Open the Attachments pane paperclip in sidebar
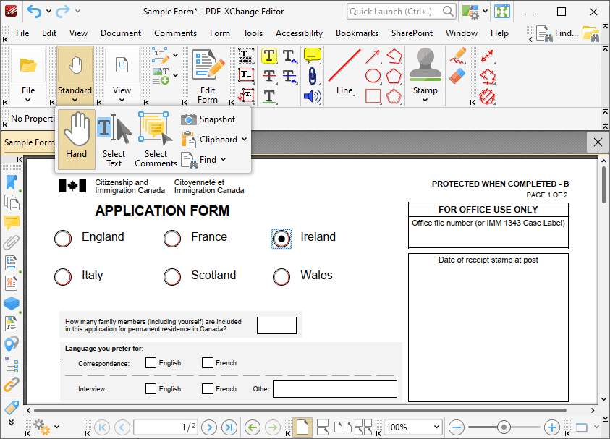Image resolution: width=610 pixels, height=439 pixels. coord(12,242)
